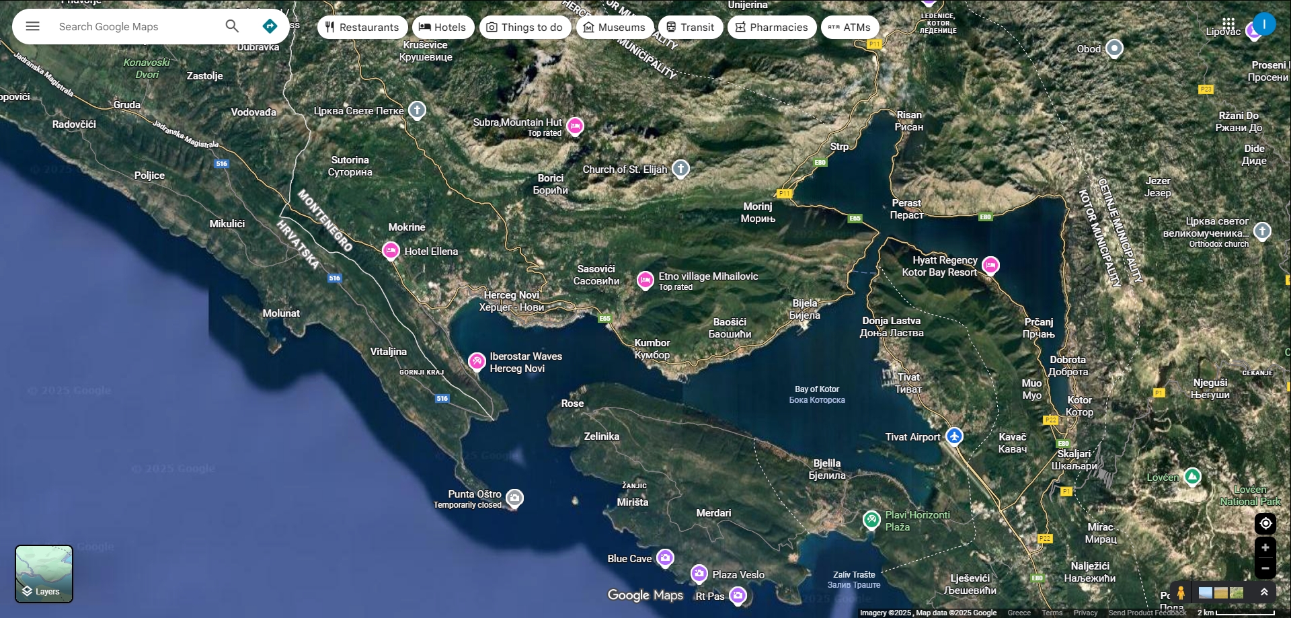This screenshot has height=618, width=1291.
Task: Zoom in with the plus button
Action: tap(1265, 547)
